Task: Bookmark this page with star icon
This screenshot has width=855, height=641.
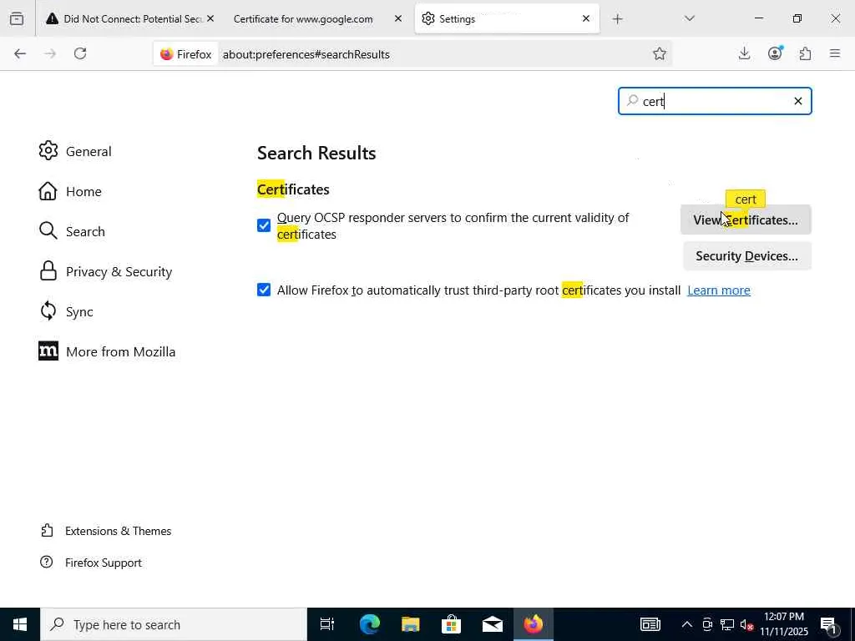Action: coord(660,53)
